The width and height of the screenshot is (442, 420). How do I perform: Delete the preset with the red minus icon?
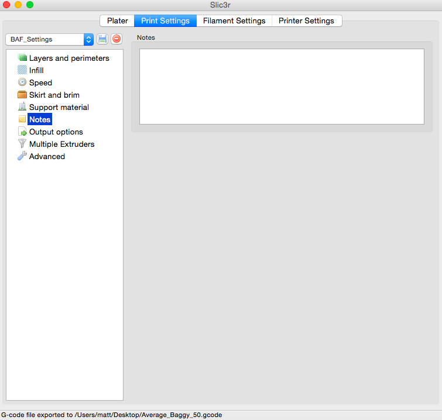tap(117, 39)
